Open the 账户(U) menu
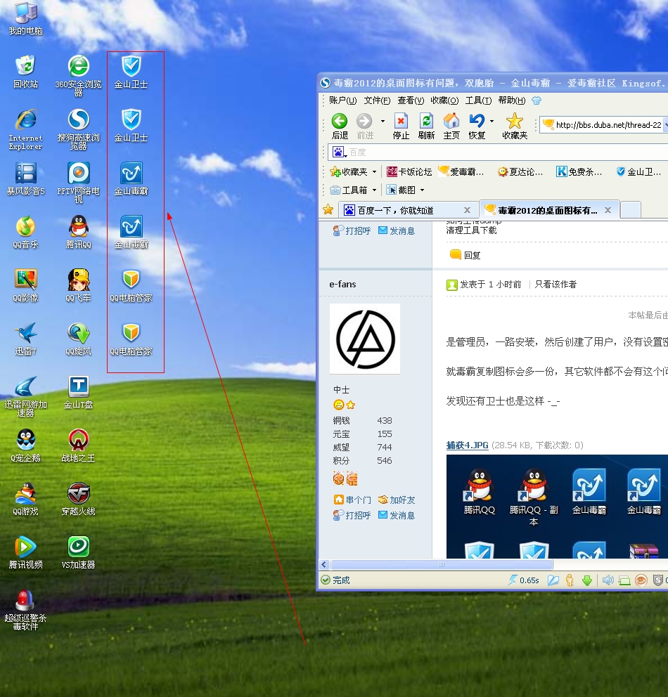 [342, 100]
